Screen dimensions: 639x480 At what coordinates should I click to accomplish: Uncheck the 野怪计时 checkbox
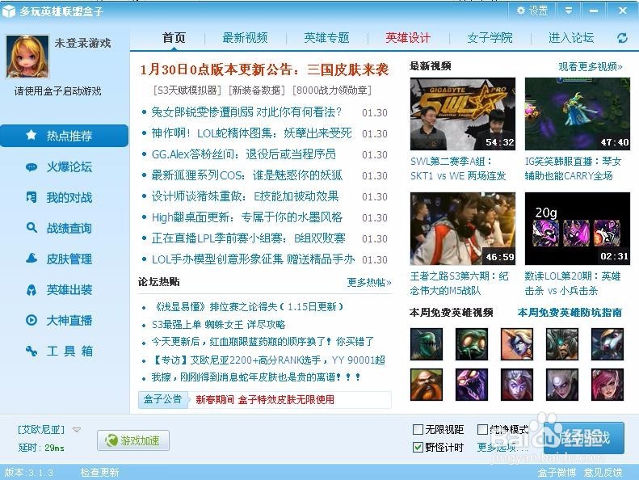tap(418, 448)
